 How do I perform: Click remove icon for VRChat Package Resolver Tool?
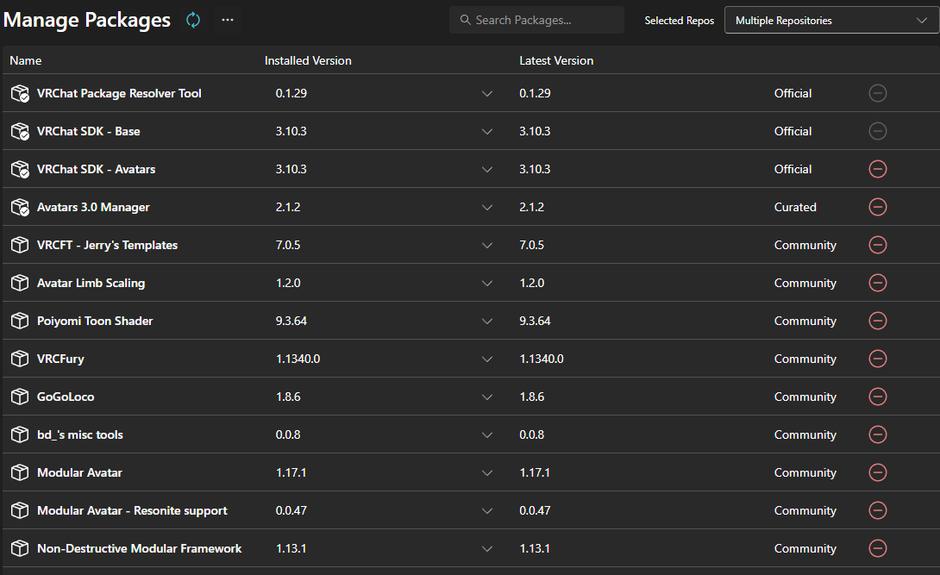coord(878,93)
